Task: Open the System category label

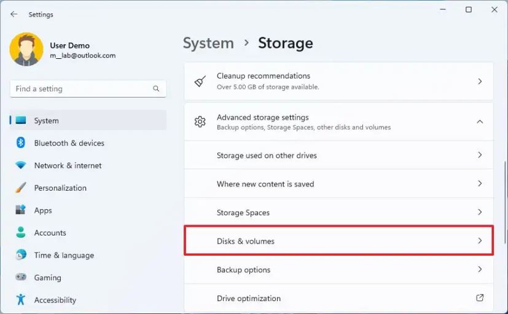Action: click(x=46, y=121)
